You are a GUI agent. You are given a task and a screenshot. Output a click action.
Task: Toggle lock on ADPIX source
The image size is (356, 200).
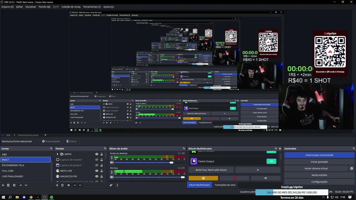click(x=102, y=154)
